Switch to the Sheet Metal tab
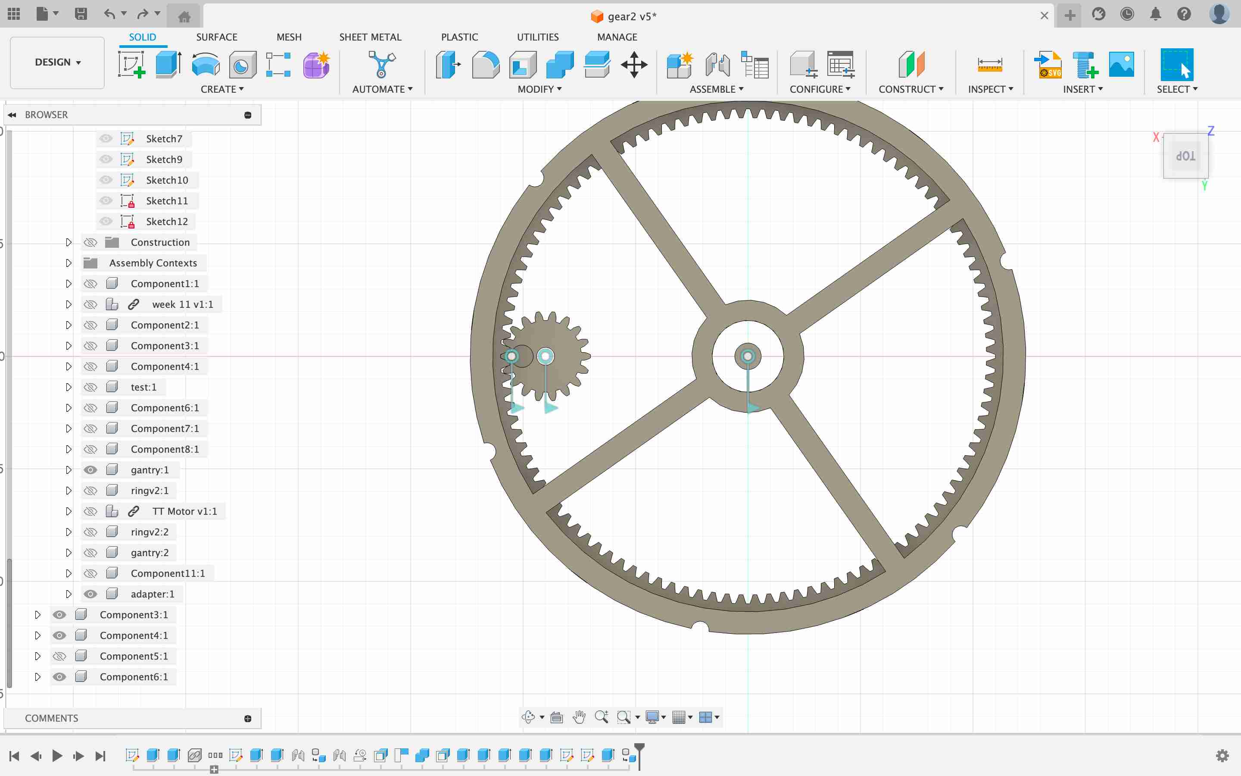 tap(369, 37)
